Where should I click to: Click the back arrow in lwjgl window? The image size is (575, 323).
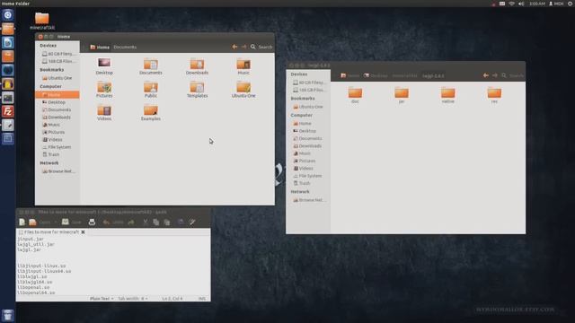pyautogui.click(x=485, y=75)
